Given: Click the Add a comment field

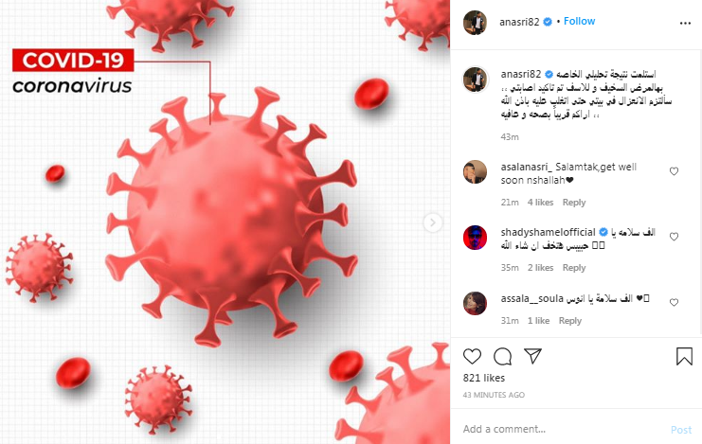Looking at the screenshot, I should 564,429.
